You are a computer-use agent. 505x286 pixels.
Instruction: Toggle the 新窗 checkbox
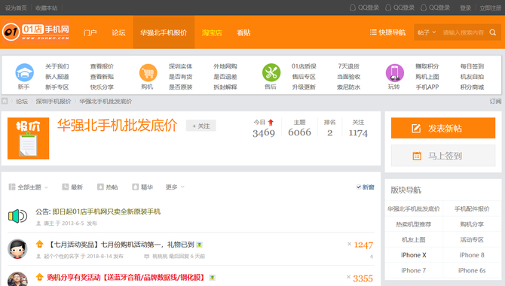pos(359,187)
